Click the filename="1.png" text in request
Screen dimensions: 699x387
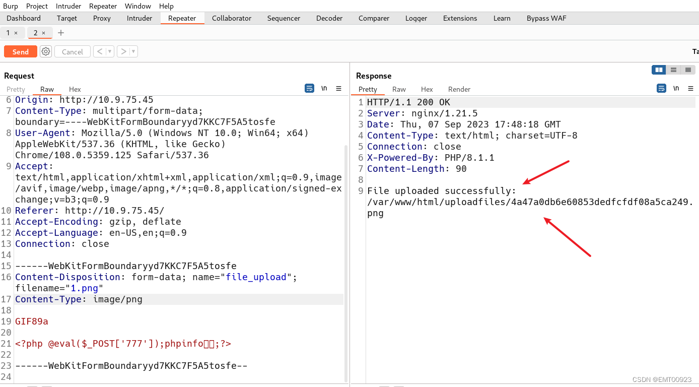59,288
